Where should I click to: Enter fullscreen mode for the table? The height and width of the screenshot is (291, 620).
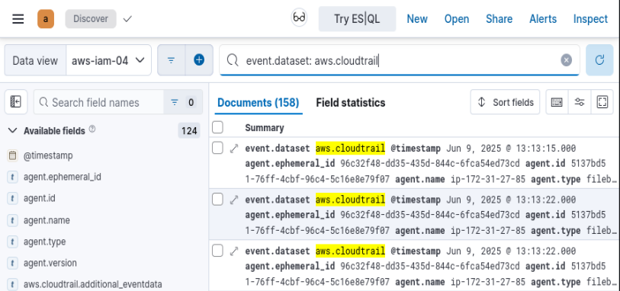602,102
